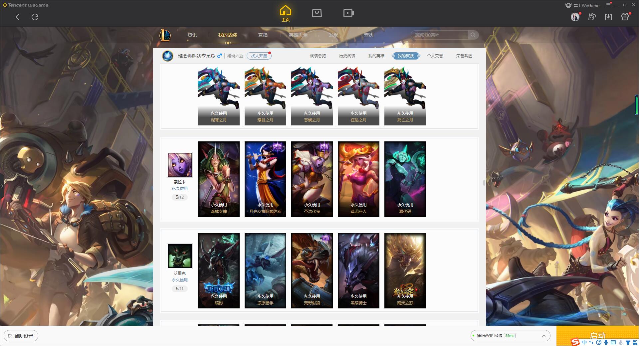Image resolution: width=639 pixels, height=346 pixels.
Task: Open the 月光女神阿忒弥斯 skin card
Action: point(265,179)
